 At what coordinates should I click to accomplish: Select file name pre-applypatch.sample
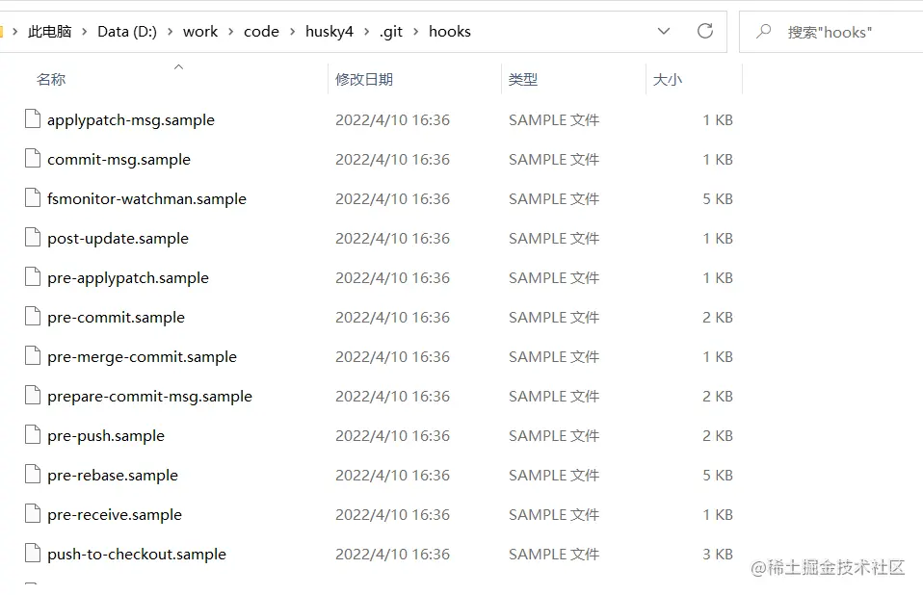[128, 278]
